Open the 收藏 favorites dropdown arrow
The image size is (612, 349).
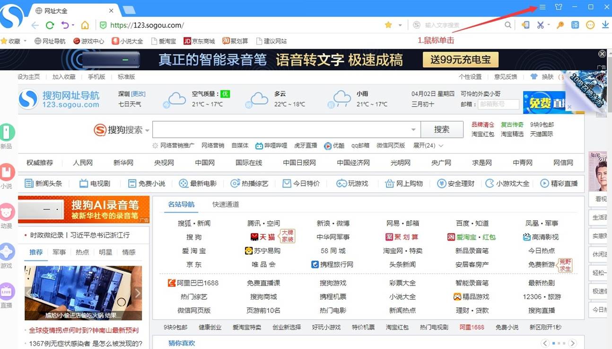pos(25,41)
